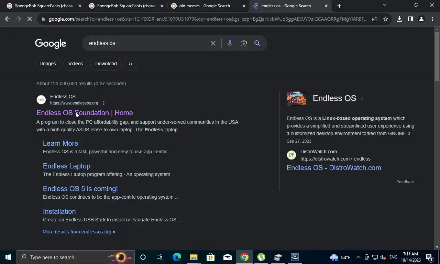This screenshot has width=440, height=264.
Task: Clear the search query with X
Action: [213, 43]
